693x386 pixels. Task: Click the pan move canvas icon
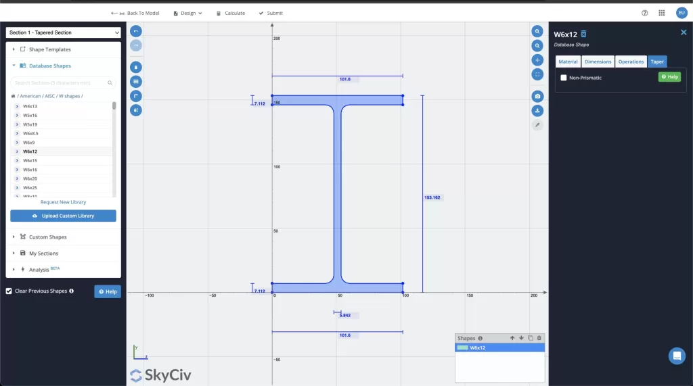click(537, 60)
